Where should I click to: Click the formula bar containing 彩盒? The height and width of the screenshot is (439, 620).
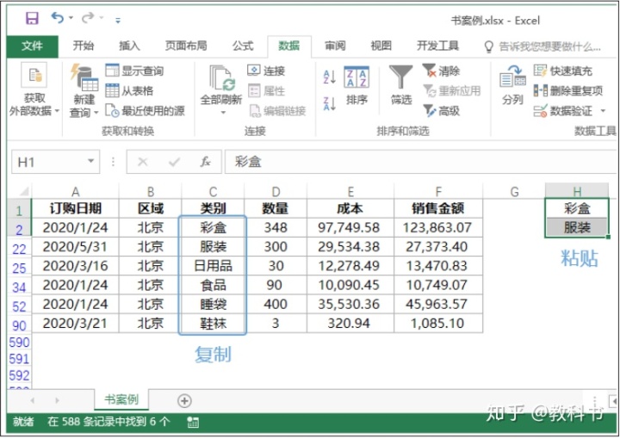420,162
